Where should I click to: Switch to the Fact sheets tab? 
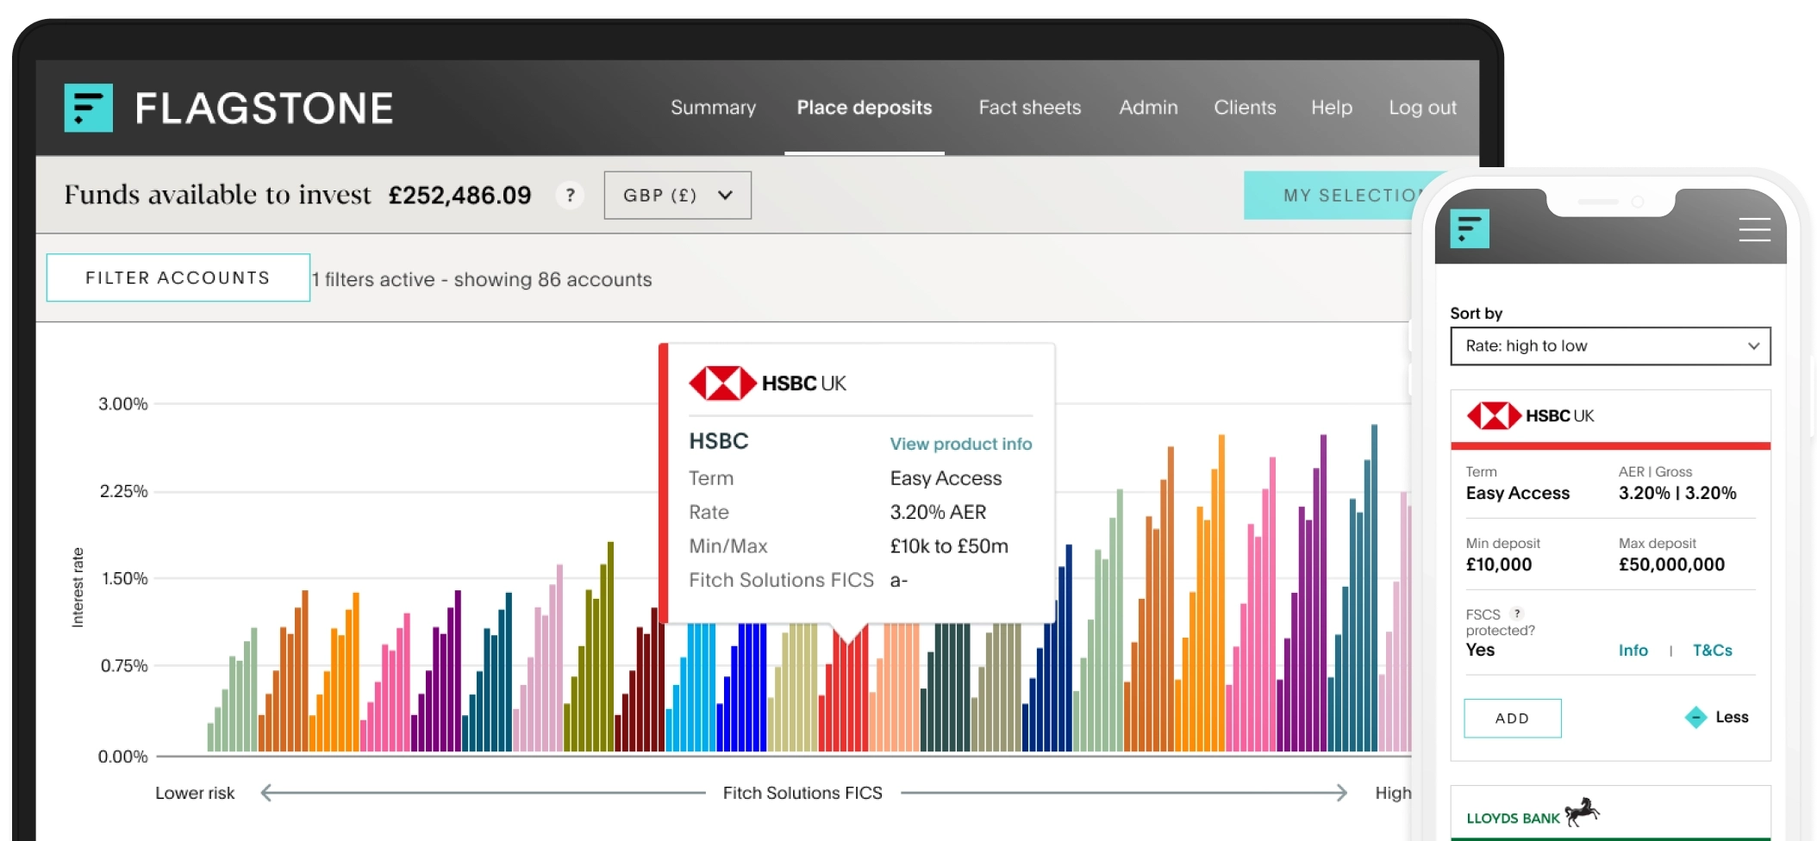click(1029, 108)
